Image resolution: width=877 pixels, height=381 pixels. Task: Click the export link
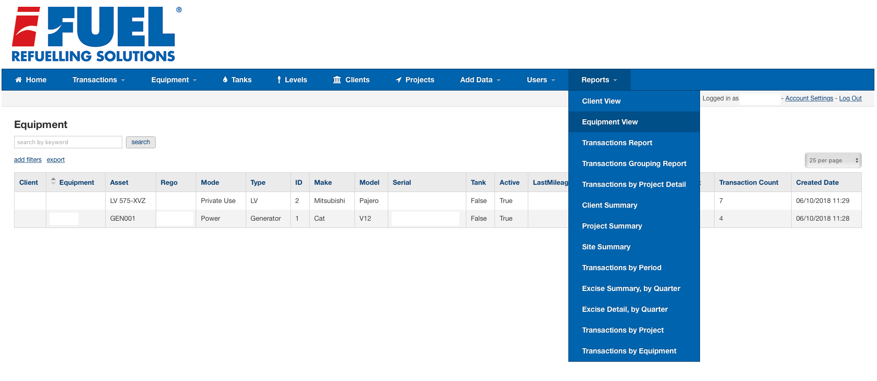[56, 160]
